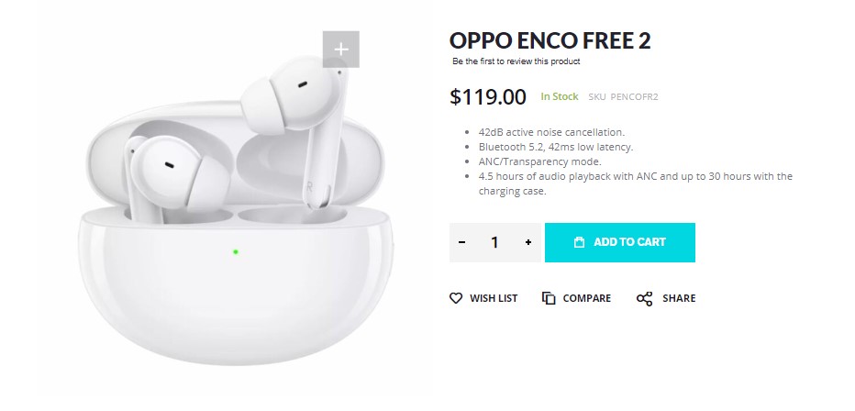Click the white earbuds product image
The width and height of the screenshot is (855, 411).
[235, 210]
